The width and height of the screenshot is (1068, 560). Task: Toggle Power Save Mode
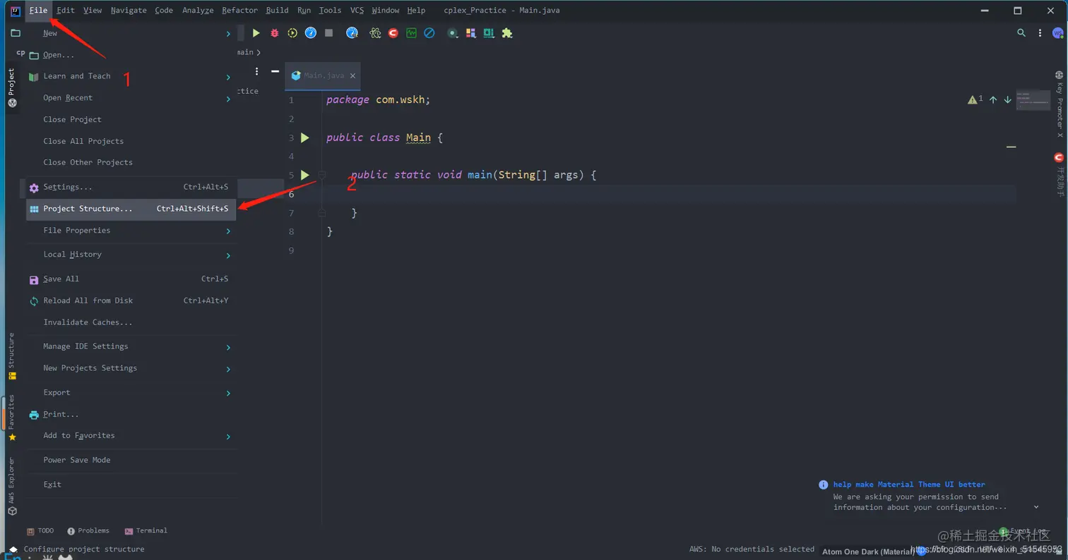tap(131, 460)
